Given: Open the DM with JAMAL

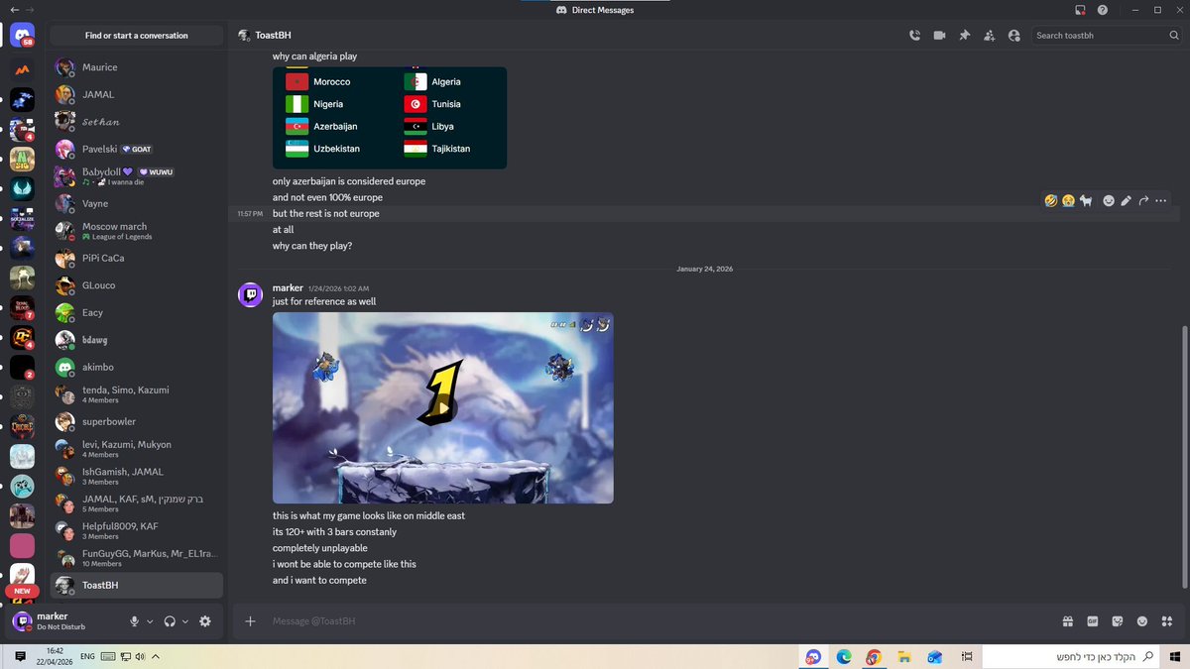Looking at the screenshot, I should point(136,94).
